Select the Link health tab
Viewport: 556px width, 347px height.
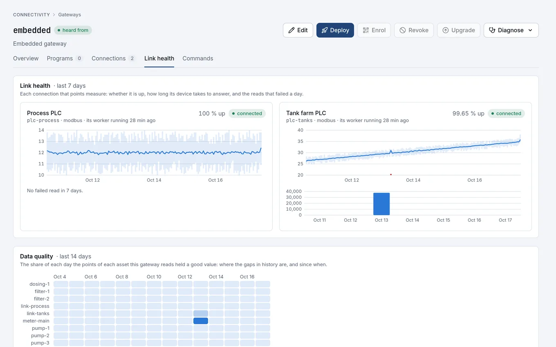click(x=159, y=58)
